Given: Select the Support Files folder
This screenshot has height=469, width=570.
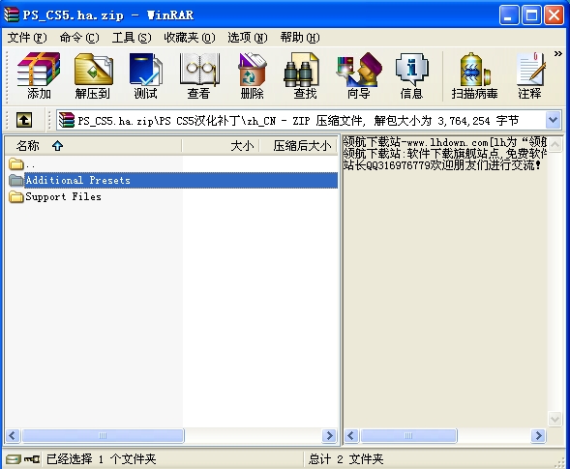Looking at the screenshot, I should click(x=171, y=197).
